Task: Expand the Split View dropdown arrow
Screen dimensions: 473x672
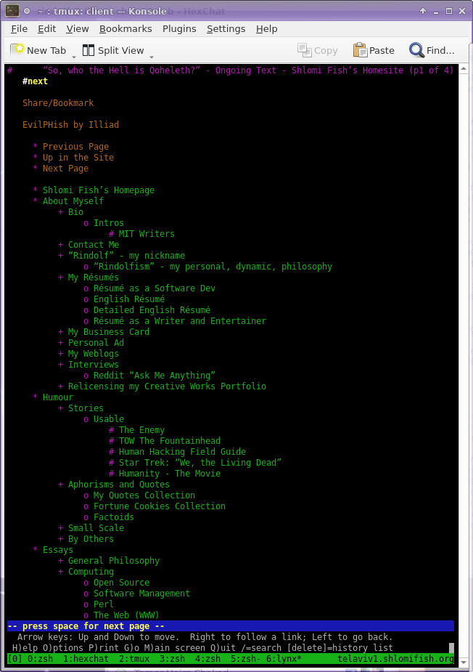Action: 152,57
